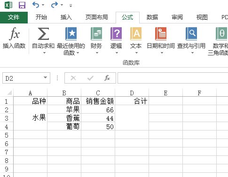Viewport: 228px width, 177px height.
Task: Click cell with value 50
Action: 98,126
